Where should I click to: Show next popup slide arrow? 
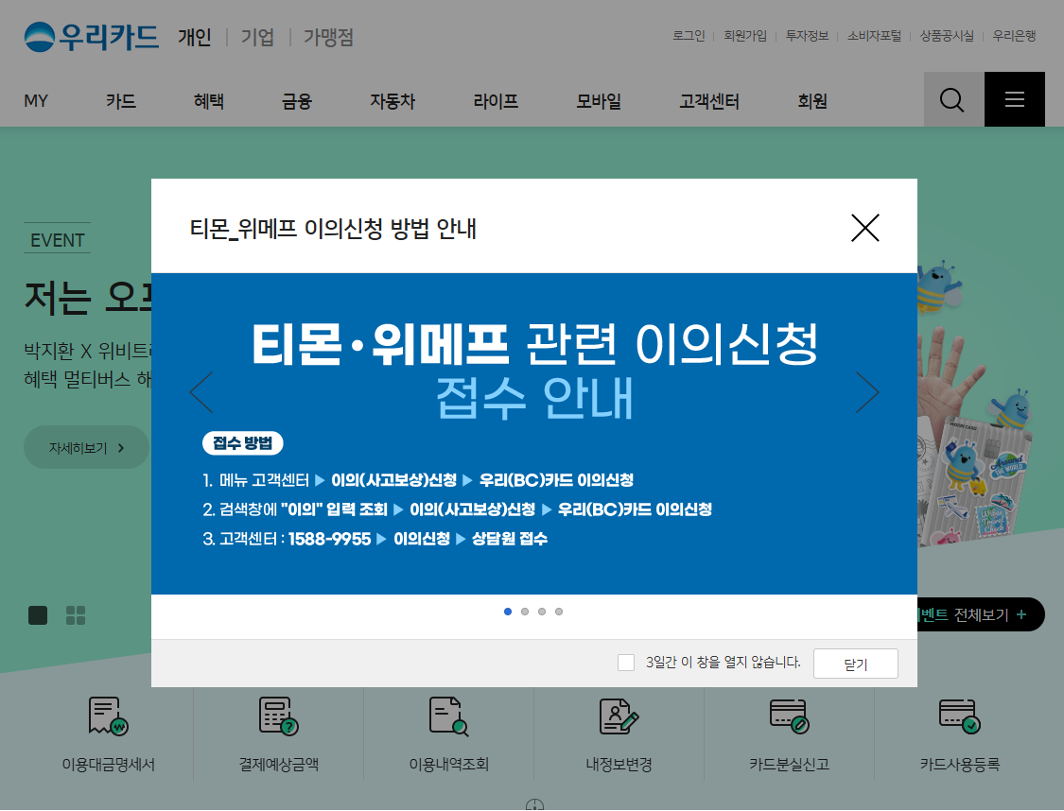[867, 392]
